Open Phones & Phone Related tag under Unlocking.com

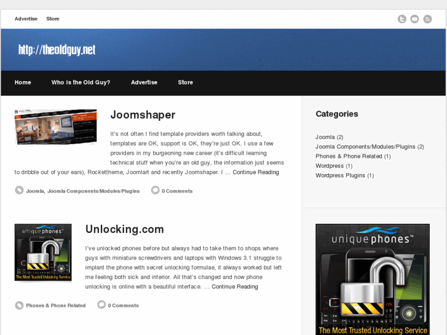(55, 305)
